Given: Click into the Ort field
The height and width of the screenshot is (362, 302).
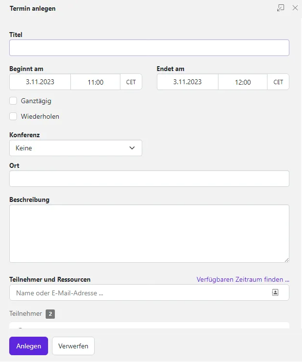Looking at the screenshot, I should [149, 179].
